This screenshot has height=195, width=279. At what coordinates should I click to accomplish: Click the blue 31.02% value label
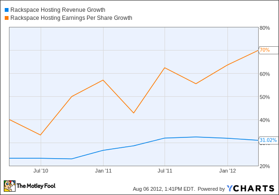(x=268, y=140)
